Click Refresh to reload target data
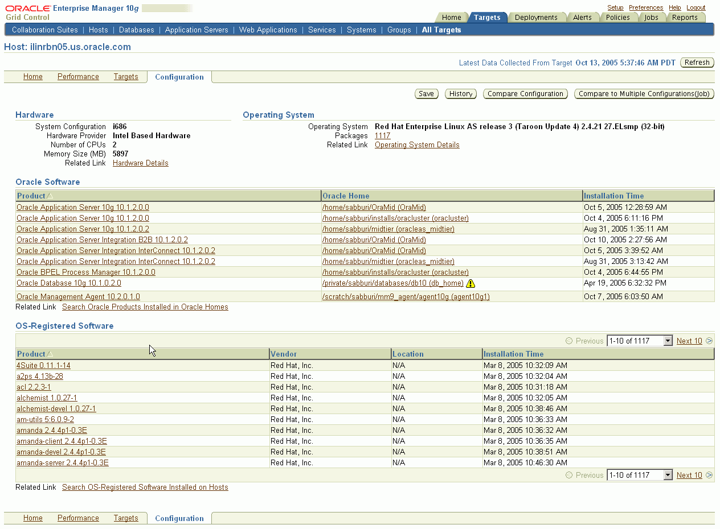This screenshot has height=529, width=720. [697, 63]
